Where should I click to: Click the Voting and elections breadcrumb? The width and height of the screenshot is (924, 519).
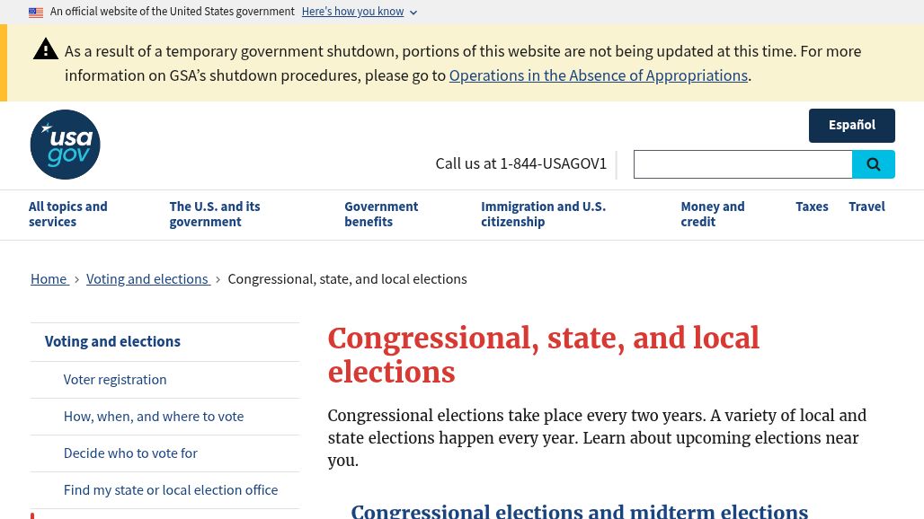(x=147, y=279)
